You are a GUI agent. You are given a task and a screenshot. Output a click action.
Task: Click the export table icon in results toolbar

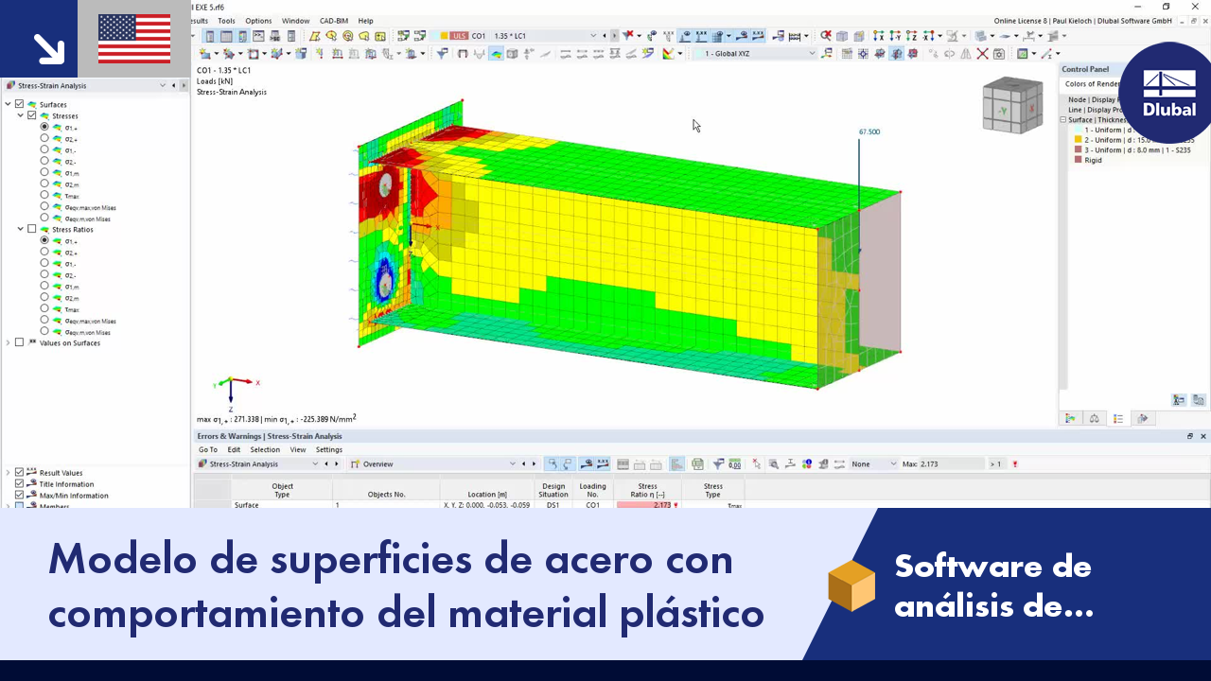[697, 464]
